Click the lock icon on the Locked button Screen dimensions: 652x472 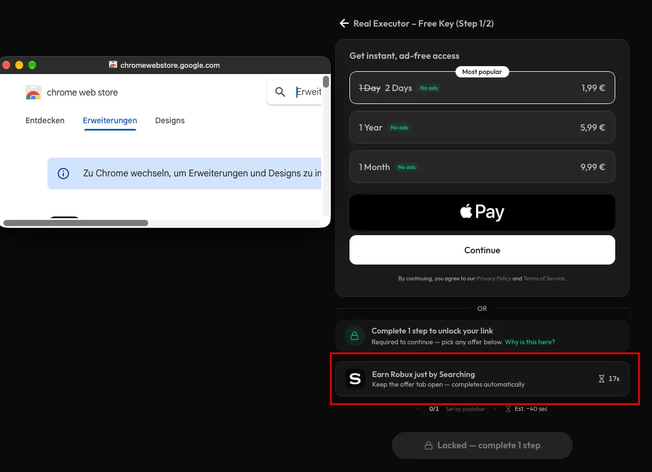[428, 445]
